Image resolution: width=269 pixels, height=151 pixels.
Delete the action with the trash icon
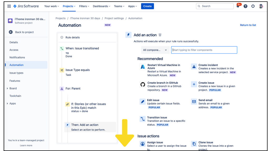click(160, 35)
